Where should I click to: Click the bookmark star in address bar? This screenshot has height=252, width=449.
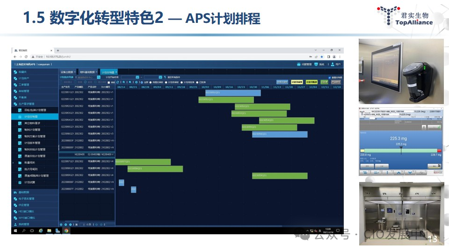pos(322,57)
